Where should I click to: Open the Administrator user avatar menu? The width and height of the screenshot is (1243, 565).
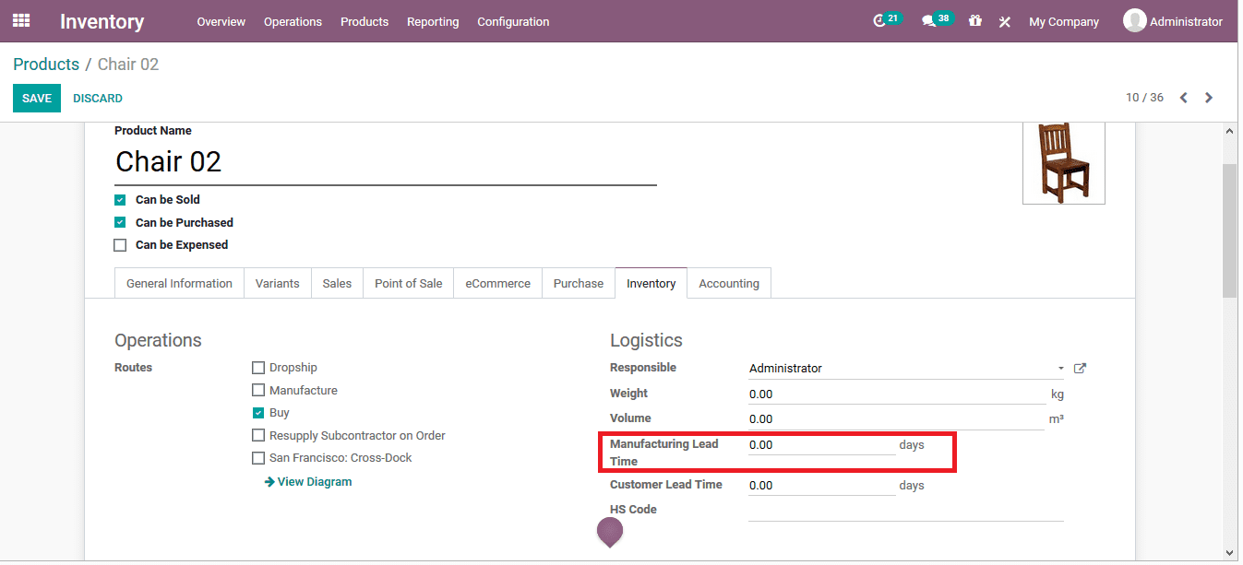point(1173,21)
